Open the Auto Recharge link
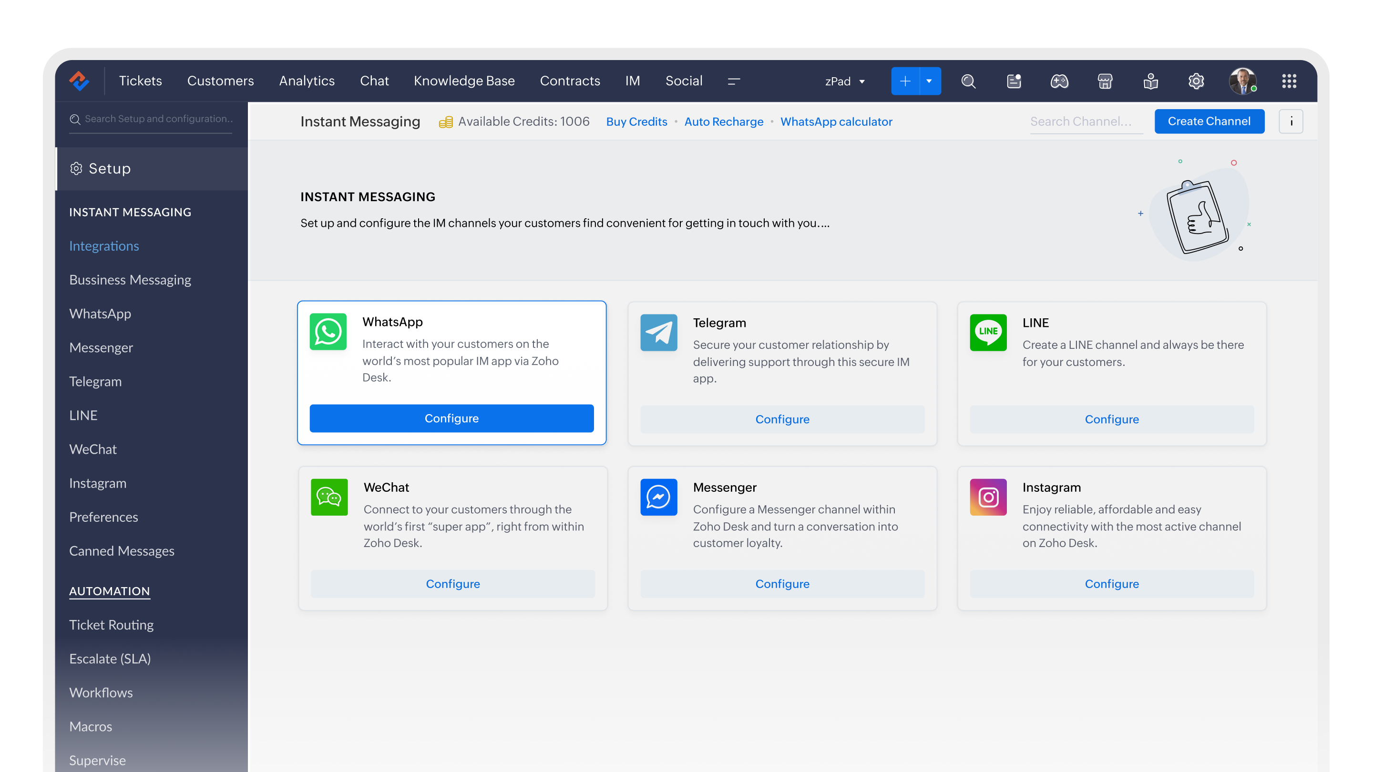Screen dimensions: 1373x772 pyautogui.click(x=723, y=122)
